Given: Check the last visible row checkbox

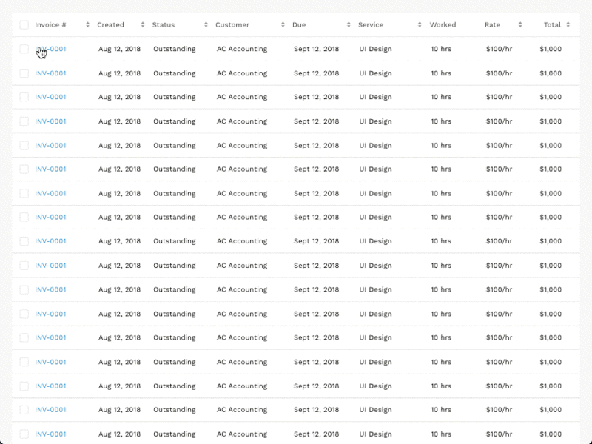Looking at the screenshot, I should tap(24, 434).
